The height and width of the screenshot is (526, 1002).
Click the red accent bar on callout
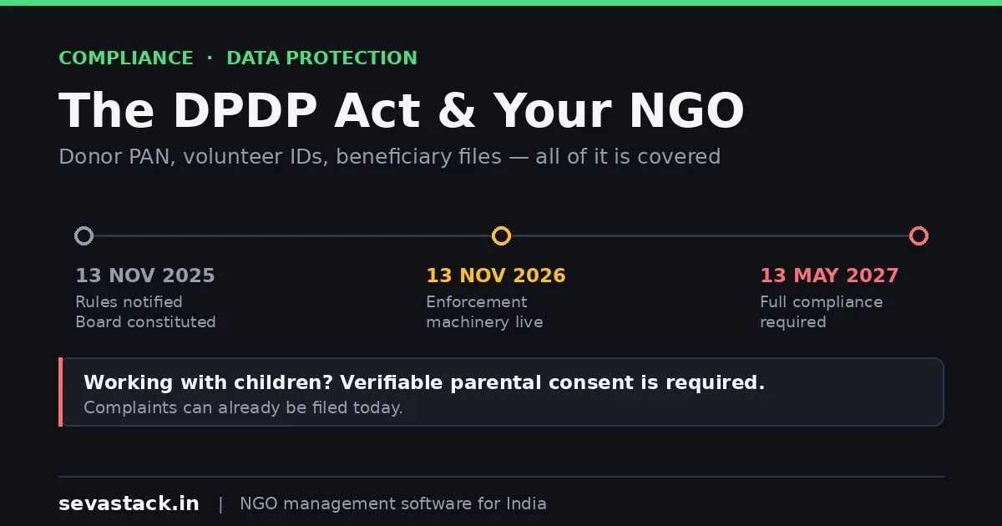click(60, 392)
